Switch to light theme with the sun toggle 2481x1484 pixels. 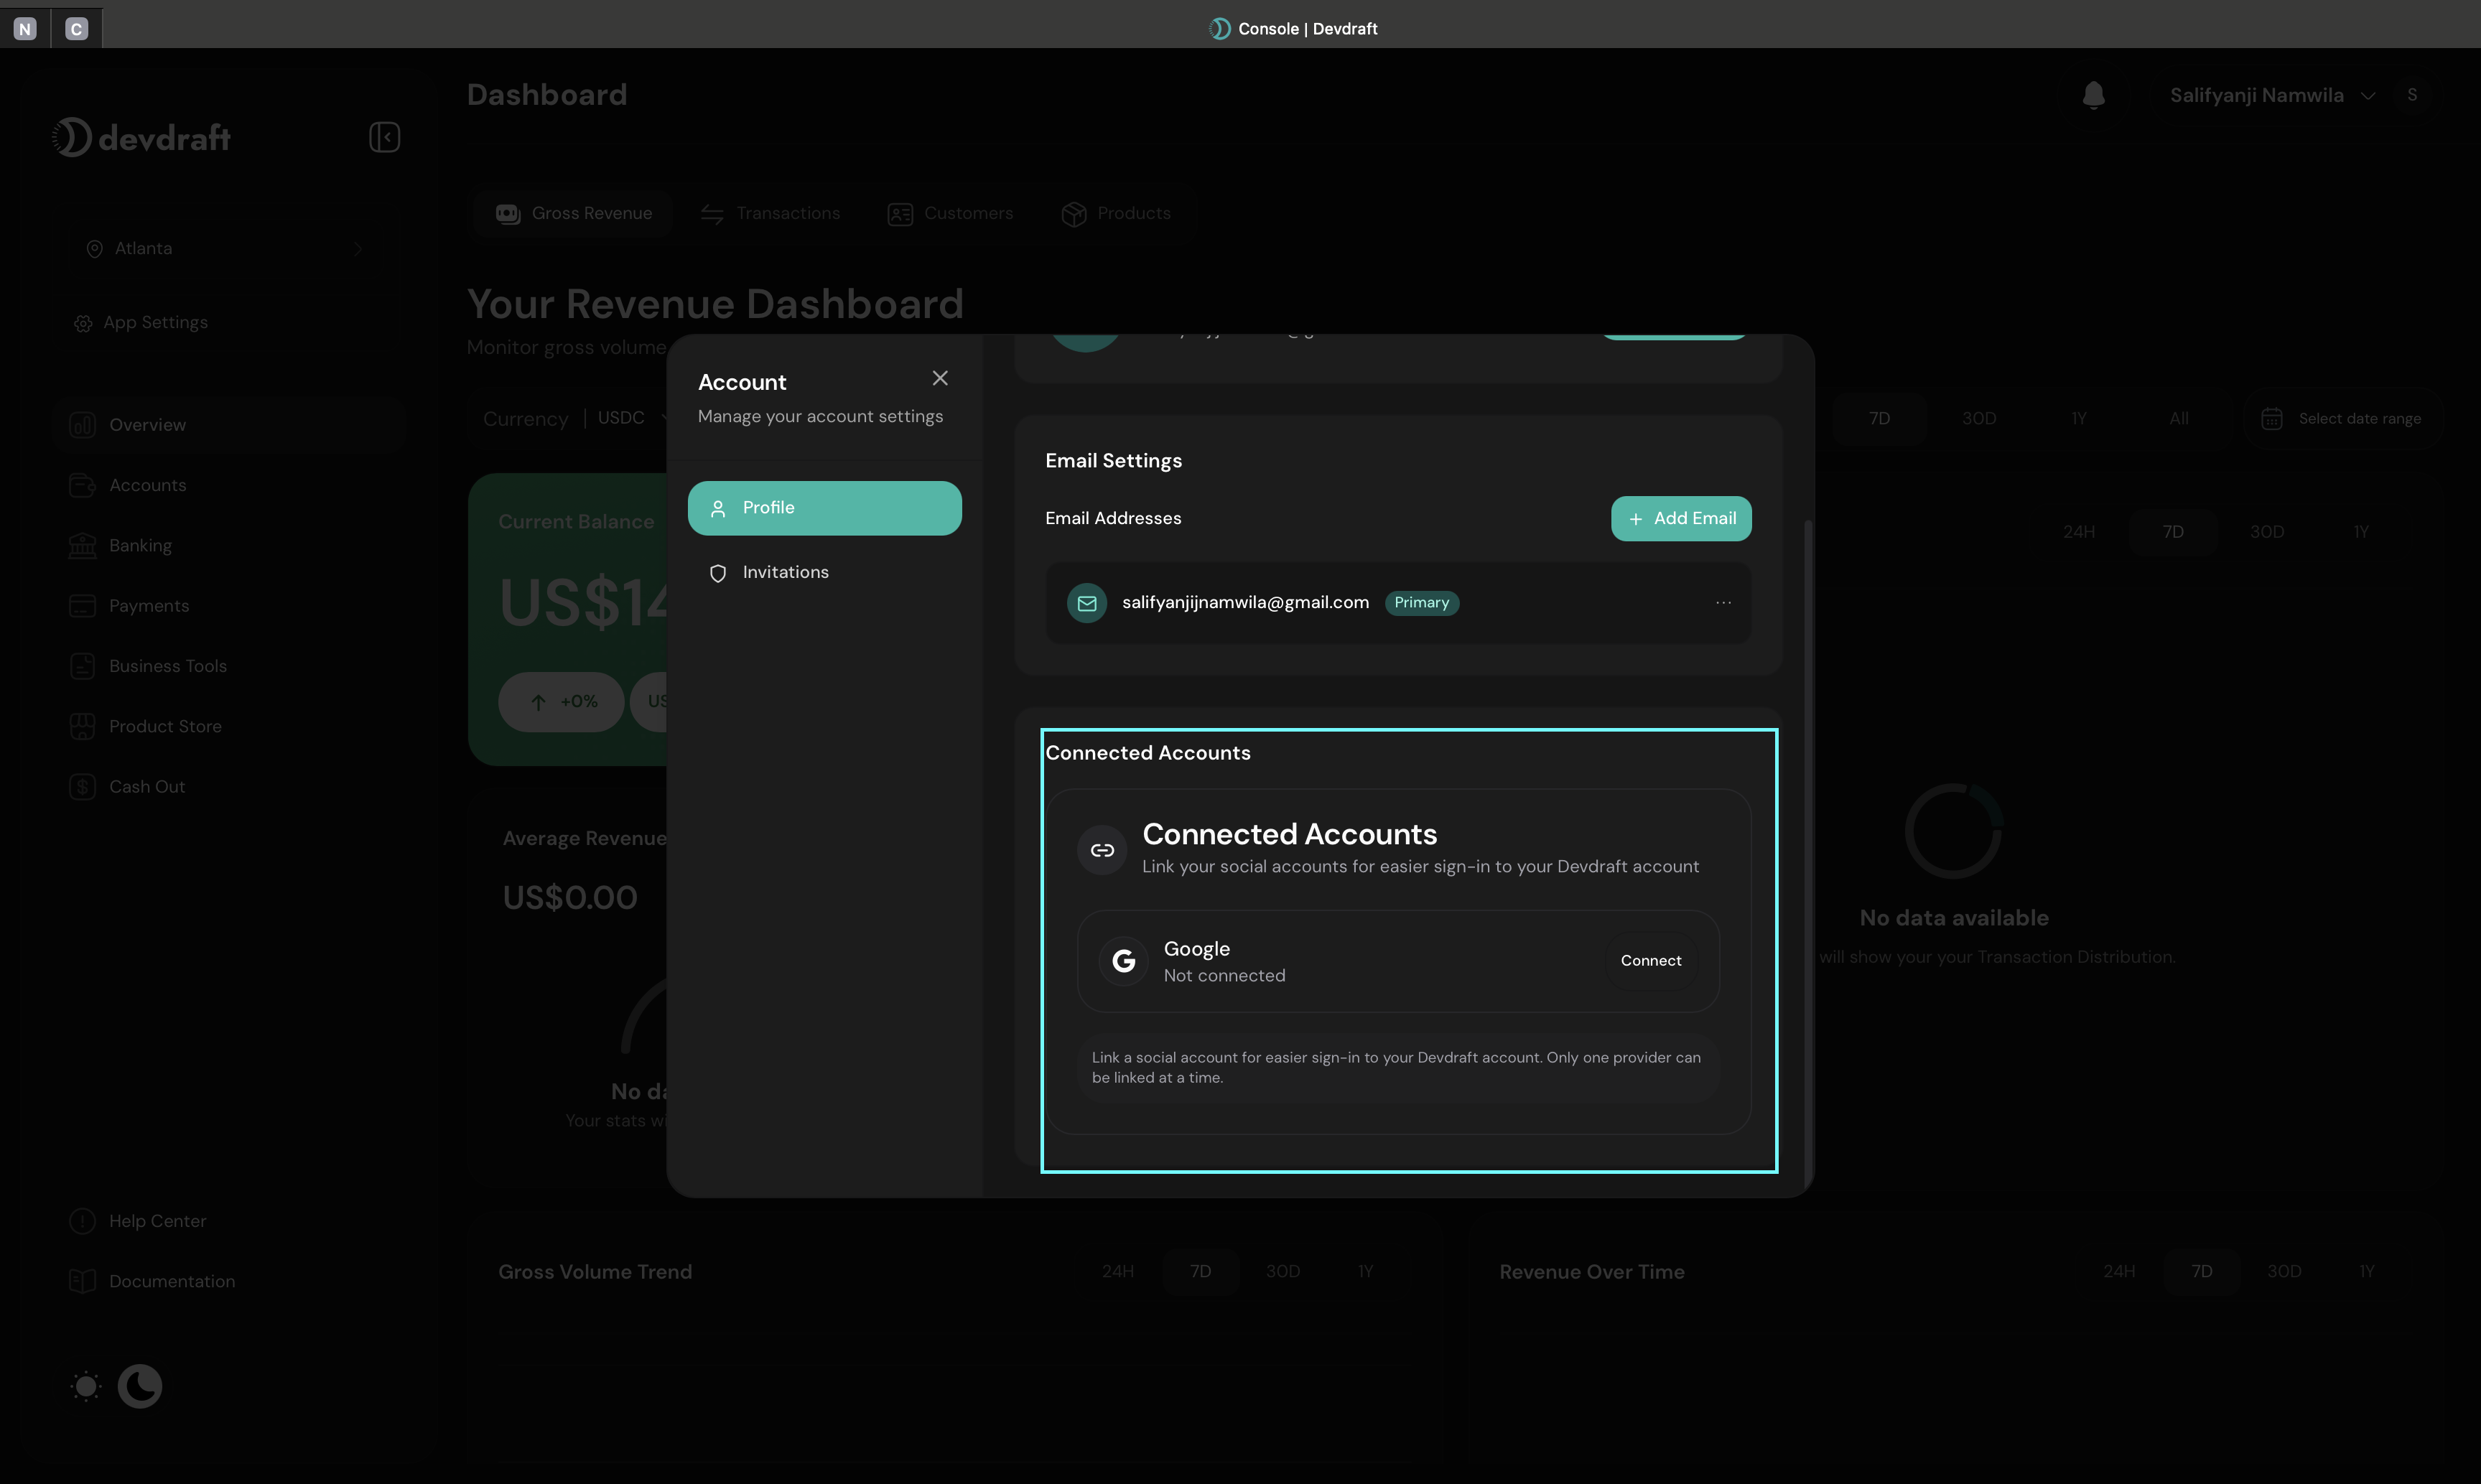click(x=85, y=1387)
